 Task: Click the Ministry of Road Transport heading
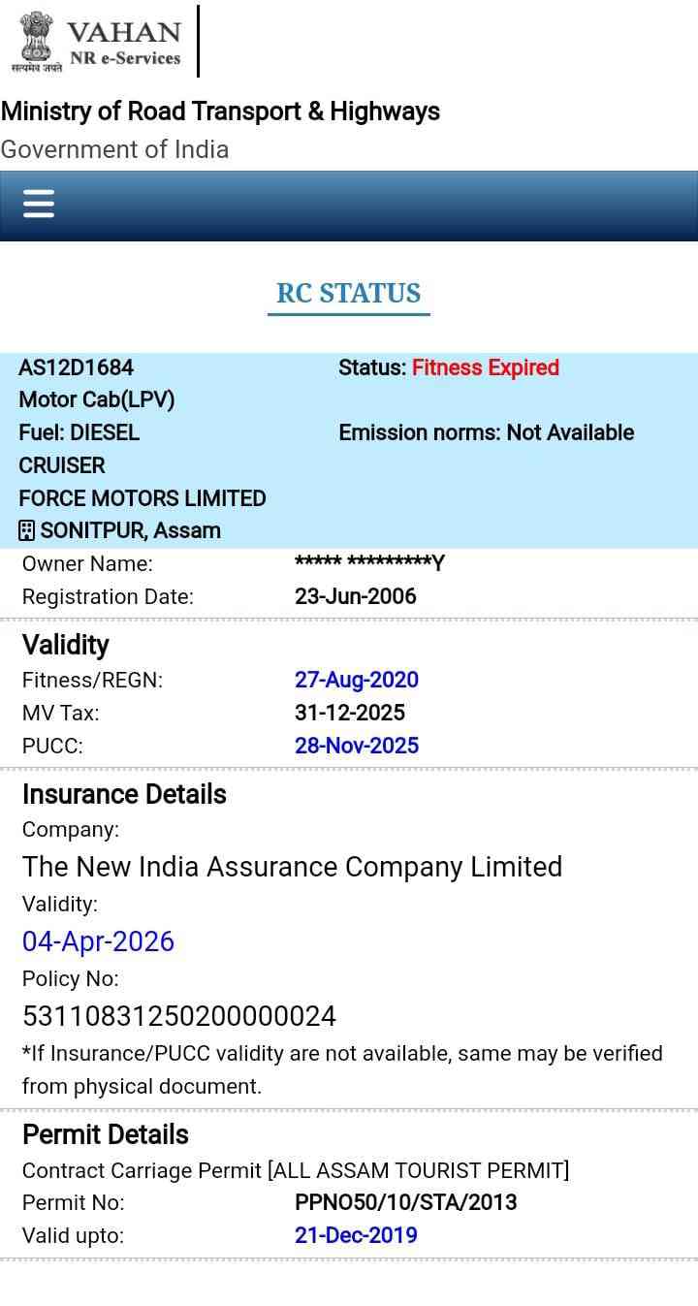[x=220, y=111]
